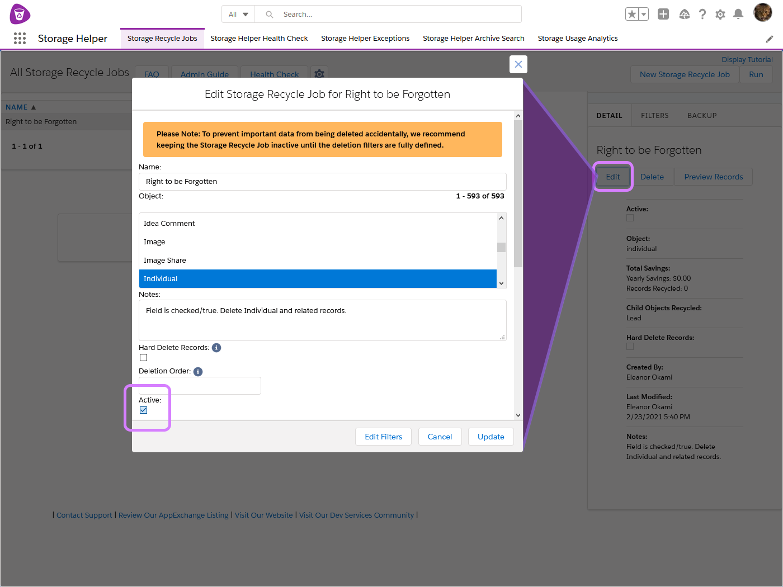Screen dimensions: 783x587
Task: Click the Edit Filters button
Action: point(384,437)
